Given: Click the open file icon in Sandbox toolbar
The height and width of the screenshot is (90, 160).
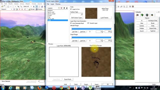Looking at the screenshot, I should pos(2,6).
